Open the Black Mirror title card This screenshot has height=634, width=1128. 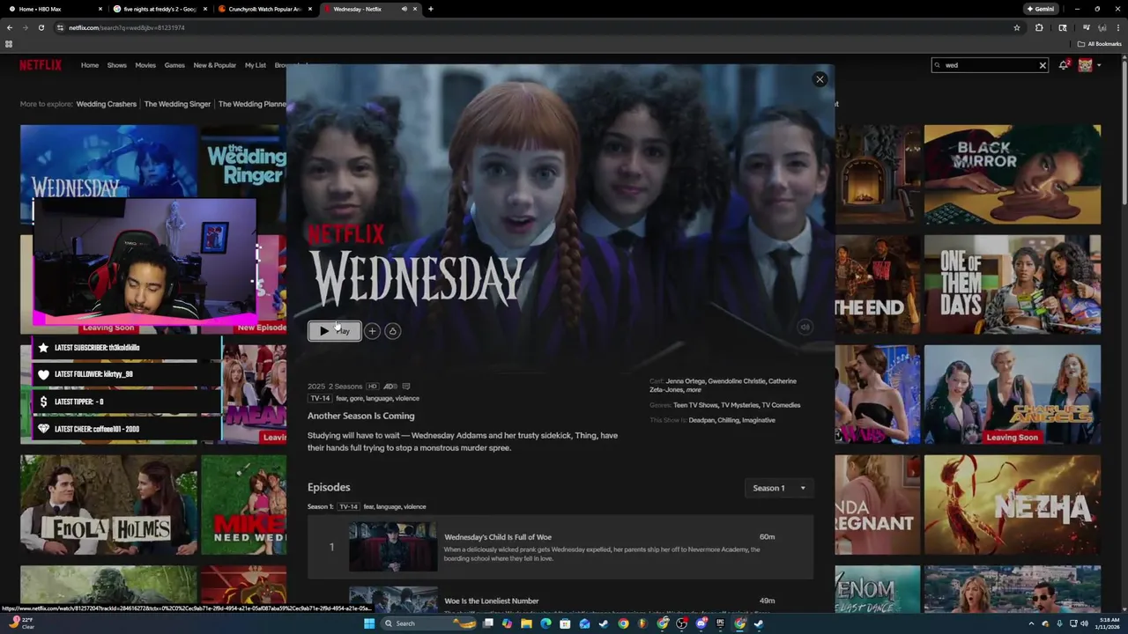[1013, 174]
